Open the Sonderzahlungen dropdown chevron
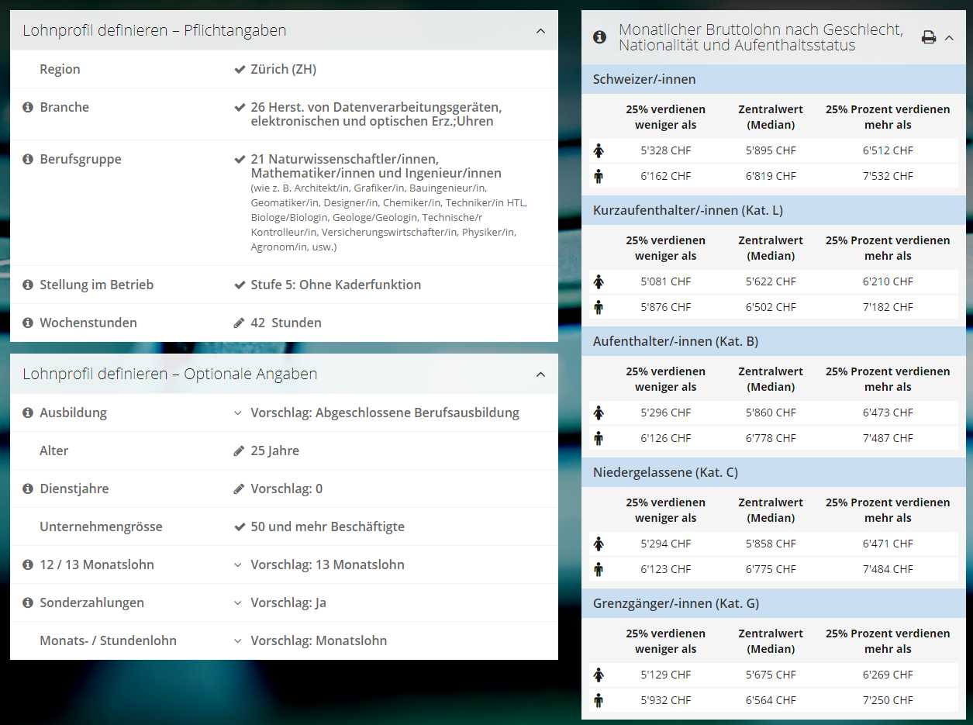The width and height of the screenshot is (973, 725). coord(238,602)
